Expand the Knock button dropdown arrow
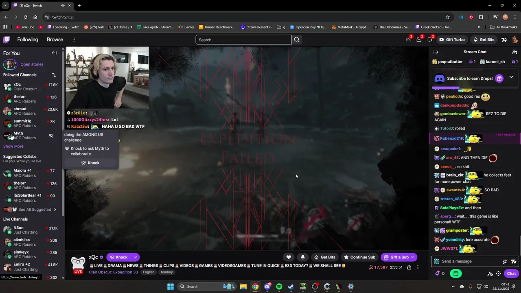The height and width of the screenshot is (293, 521). [135, 257]
